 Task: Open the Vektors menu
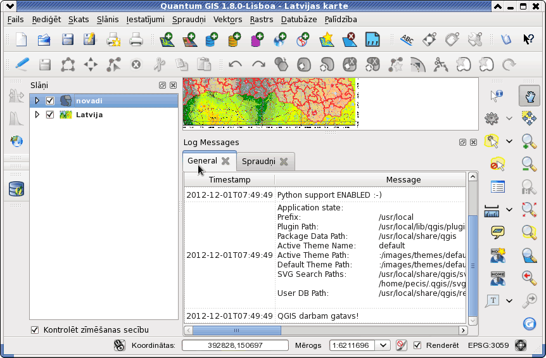pyautogui.click(x=228, y=20)
